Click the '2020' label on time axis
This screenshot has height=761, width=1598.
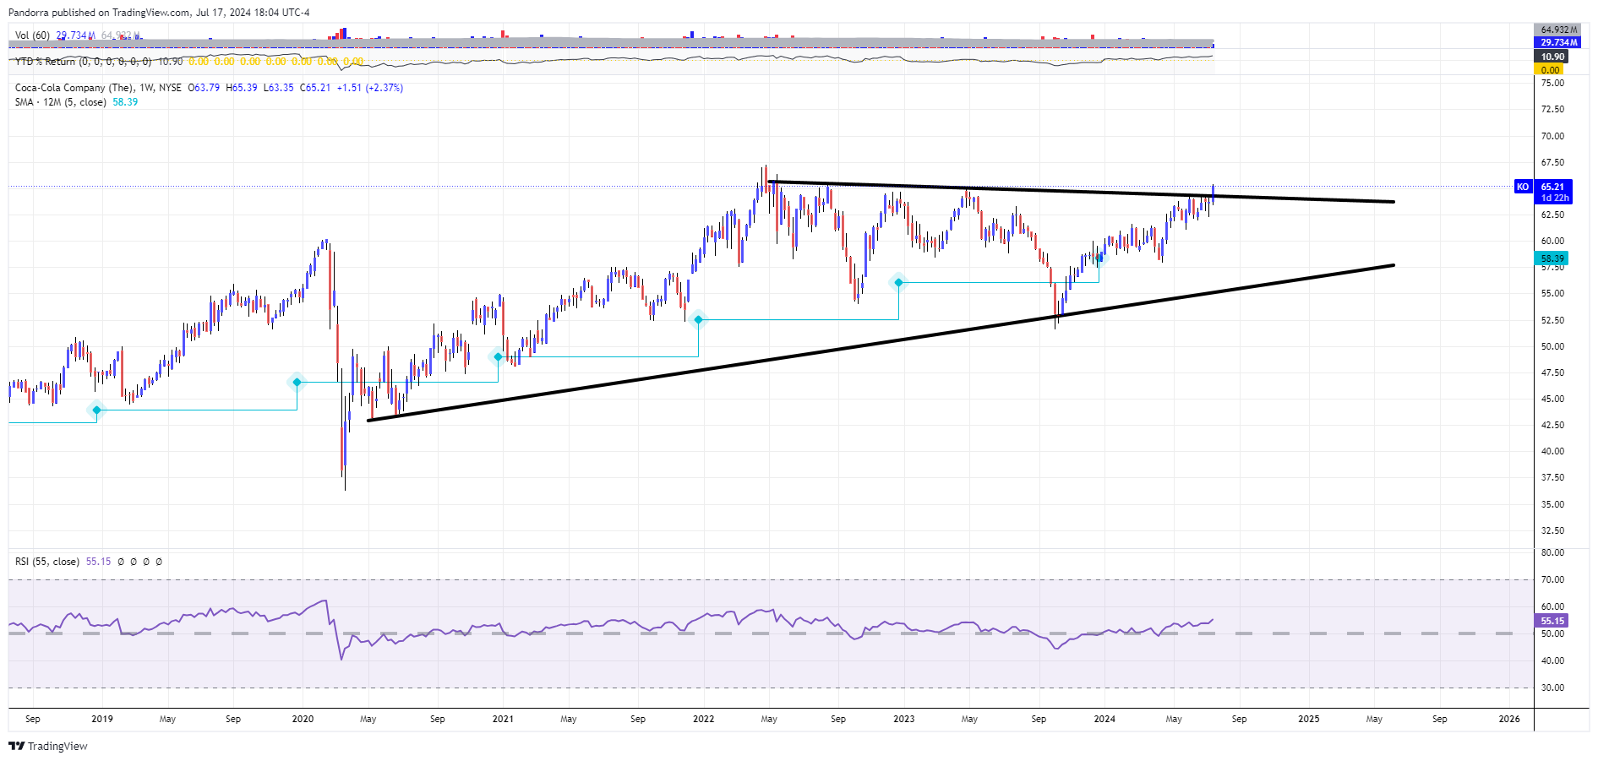point(303,719)
